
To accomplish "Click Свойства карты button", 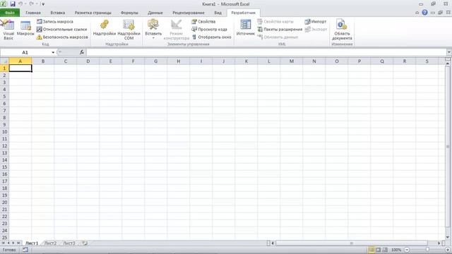I will [275, 22].
